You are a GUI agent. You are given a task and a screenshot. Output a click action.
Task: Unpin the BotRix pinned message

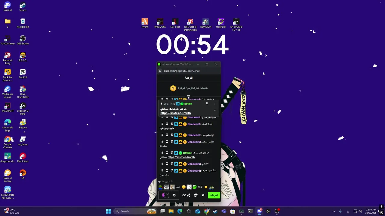coord(207,104)
